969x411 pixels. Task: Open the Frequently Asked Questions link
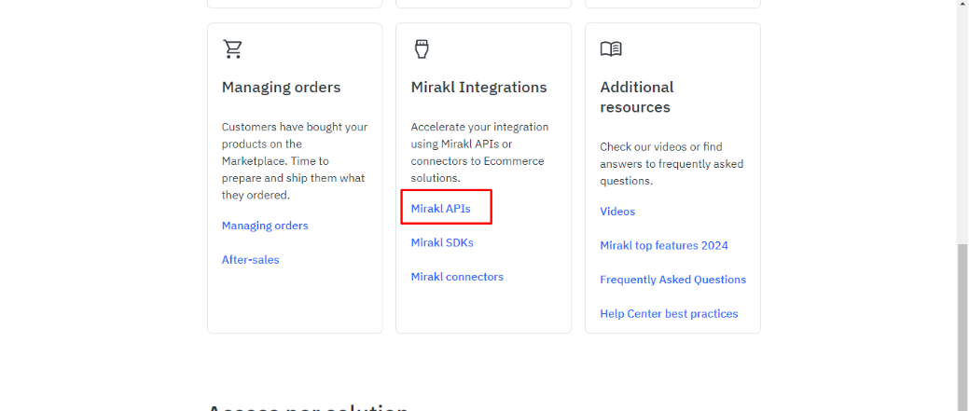(673, 280)
